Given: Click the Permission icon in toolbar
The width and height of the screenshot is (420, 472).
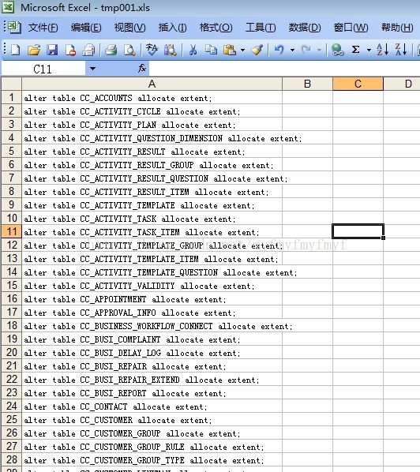Looking at the screenshot, I should (x=70, y=50).
